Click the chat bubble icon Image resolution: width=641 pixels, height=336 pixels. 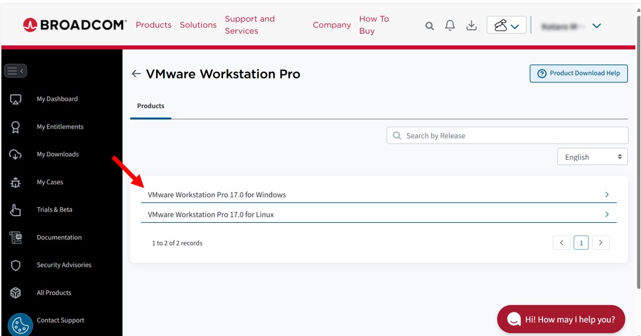[514, 319]
